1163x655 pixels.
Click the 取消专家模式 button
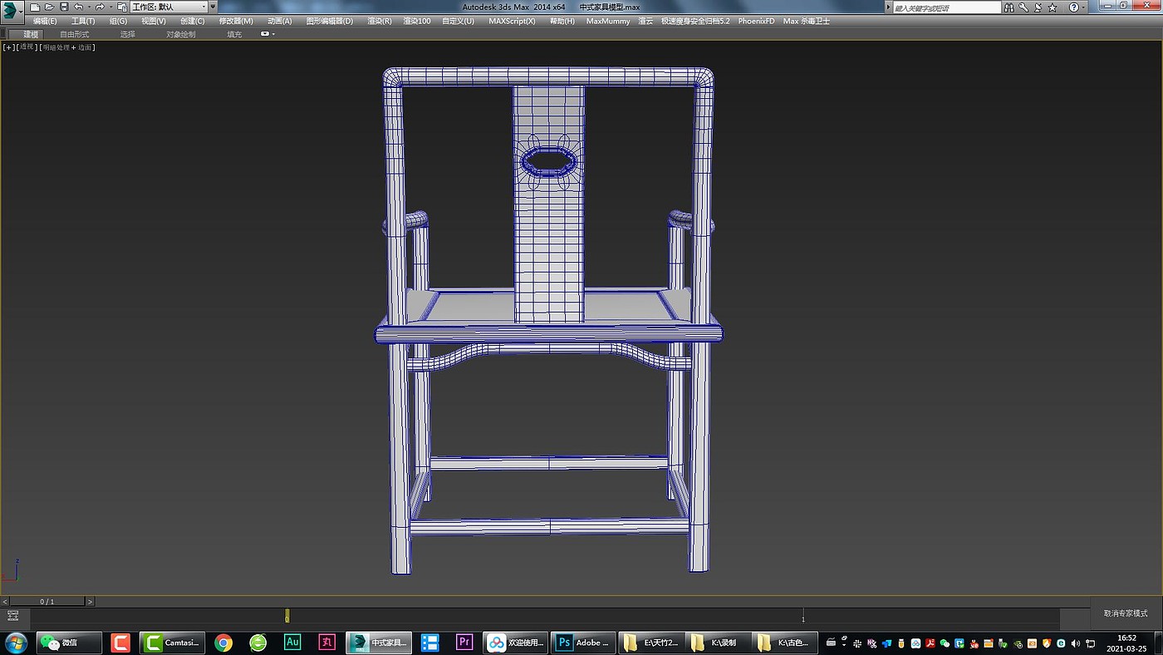point(1126,613)
